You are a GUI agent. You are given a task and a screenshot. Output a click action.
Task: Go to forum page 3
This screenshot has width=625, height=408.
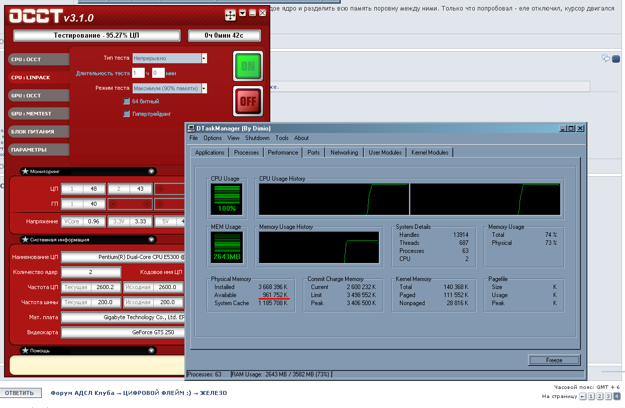tap(608, 396)
